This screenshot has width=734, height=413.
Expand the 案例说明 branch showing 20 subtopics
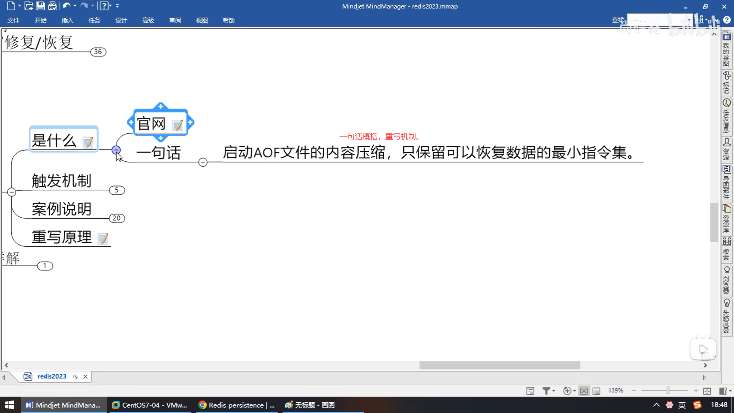[117, 218]
